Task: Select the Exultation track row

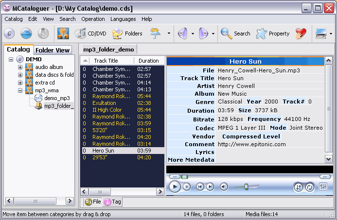Action: [122, 103]
